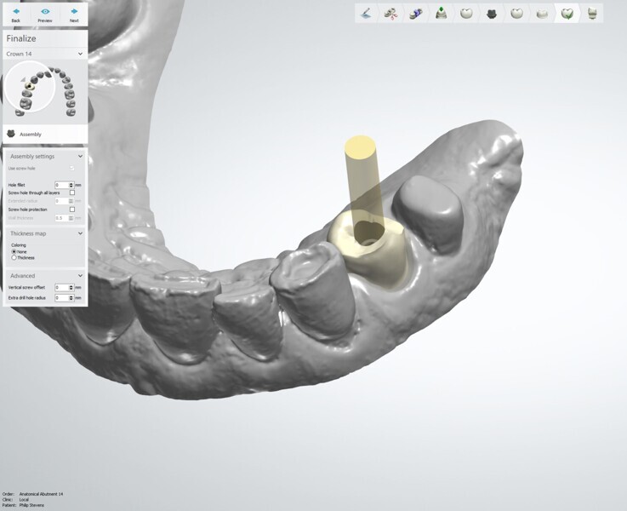The width and height of the screenshot is (627, 511).
Task: Click the 'Vertical screw offset' label
Action: [x=26, y=287]
